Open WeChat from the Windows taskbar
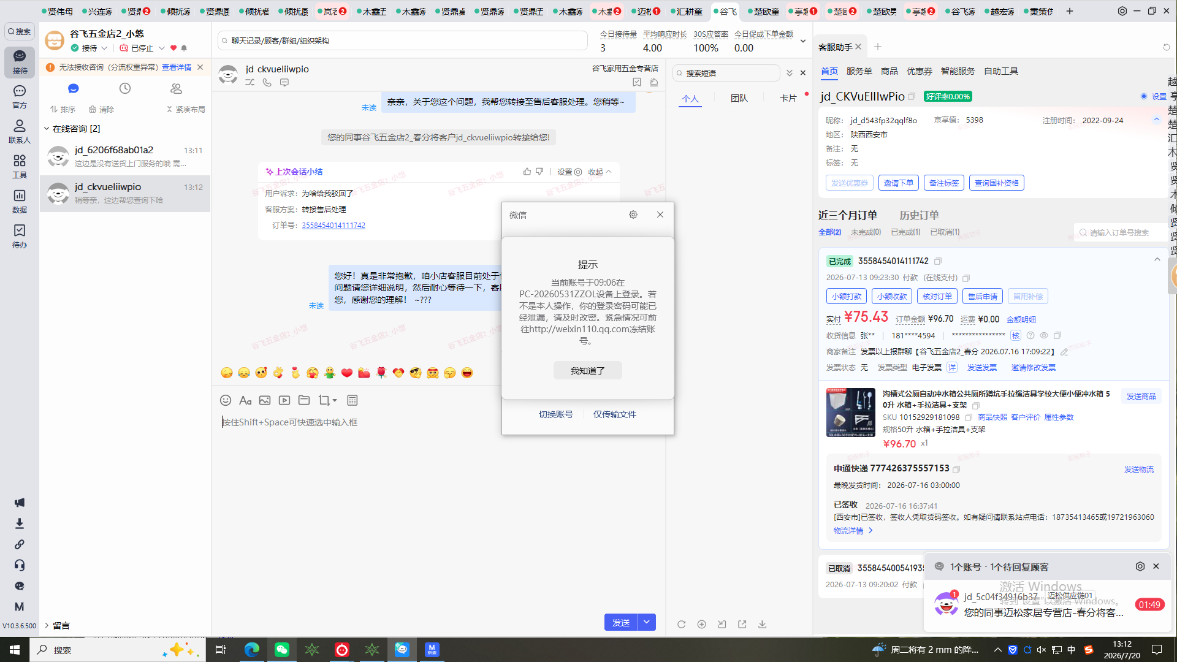 click(282, 650)
